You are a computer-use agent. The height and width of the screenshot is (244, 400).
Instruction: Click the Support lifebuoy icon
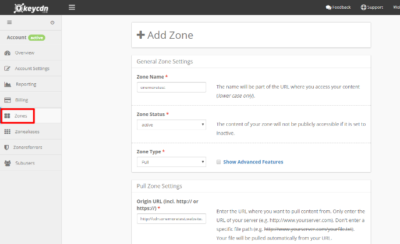pos(363,7)
